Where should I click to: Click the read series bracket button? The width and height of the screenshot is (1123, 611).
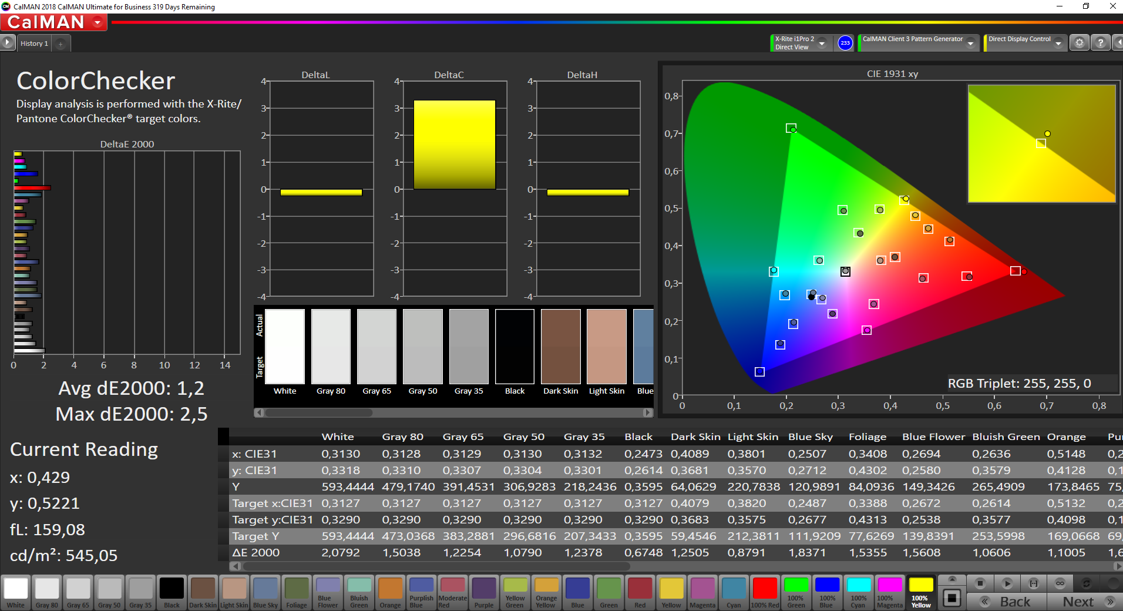pyautogui.click(x=1034, y=583)
